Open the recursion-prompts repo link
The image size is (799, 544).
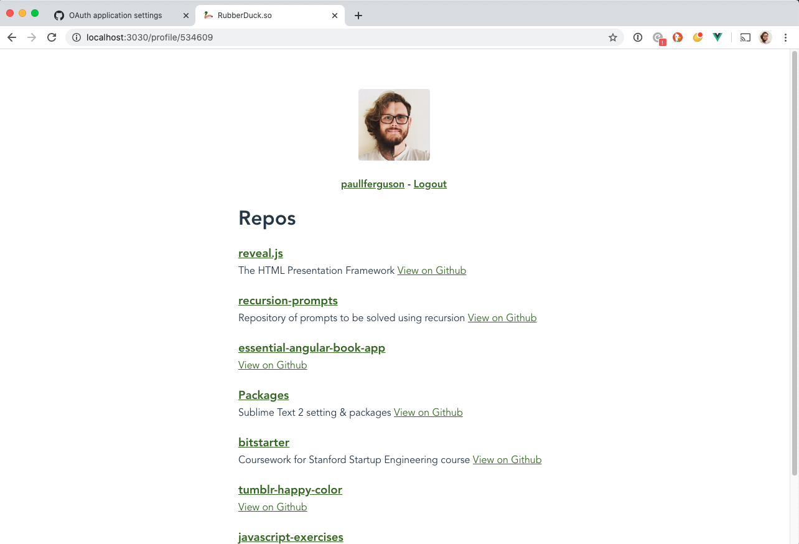[288, 301]
